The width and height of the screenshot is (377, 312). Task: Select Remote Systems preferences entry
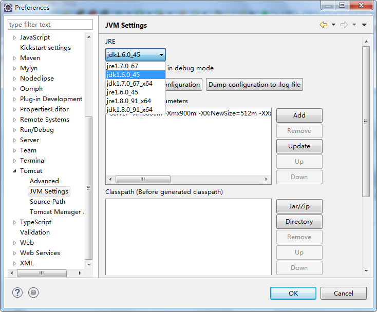coord(45,120)
